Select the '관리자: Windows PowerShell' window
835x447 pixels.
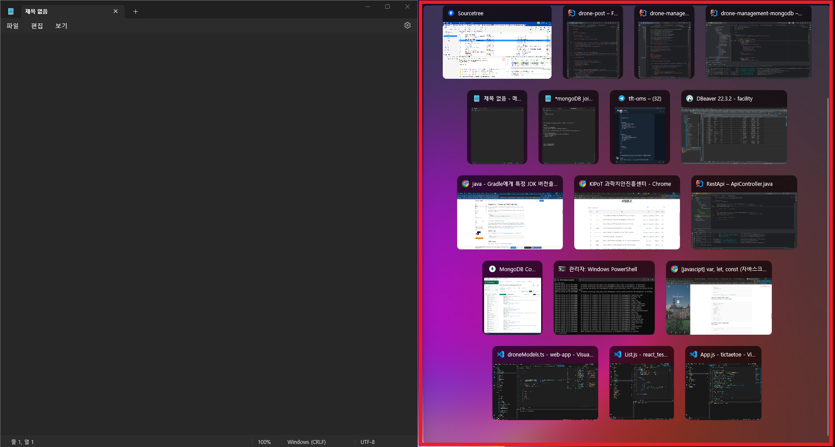604,298
